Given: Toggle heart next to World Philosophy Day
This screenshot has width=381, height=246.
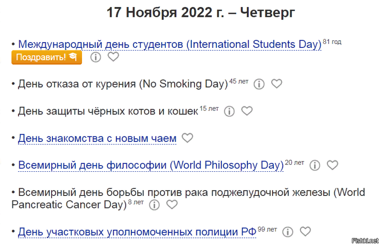Looking at the screenshot, I should click(332, 165).
